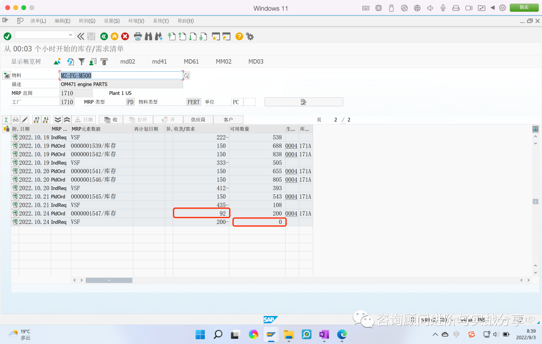Click the glasses display element icon
This screenshot has height=344, width=542.
(x=16, y=120)
